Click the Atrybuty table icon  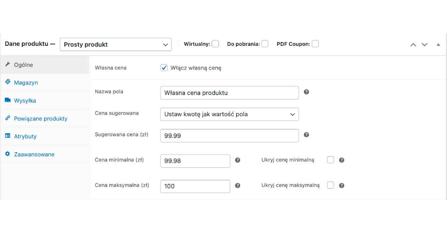7,136
